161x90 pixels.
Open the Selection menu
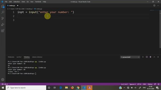(x=17, y=2)
